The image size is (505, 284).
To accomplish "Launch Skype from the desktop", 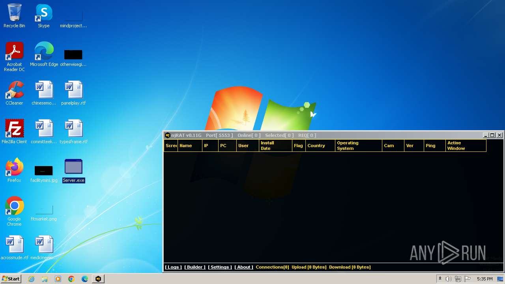I will (x=43, y=16).
